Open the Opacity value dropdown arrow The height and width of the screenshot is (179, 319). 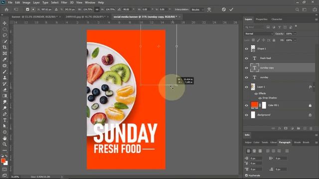[295, 34]
